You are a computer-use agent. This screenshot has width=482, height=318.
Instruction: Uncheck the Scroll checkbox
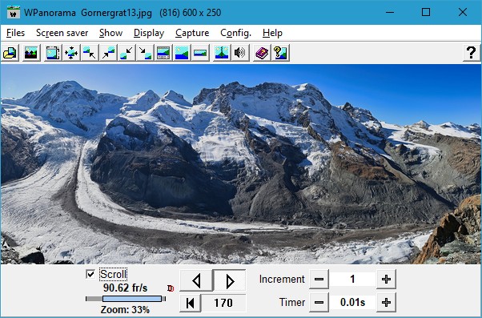(90, 274)
